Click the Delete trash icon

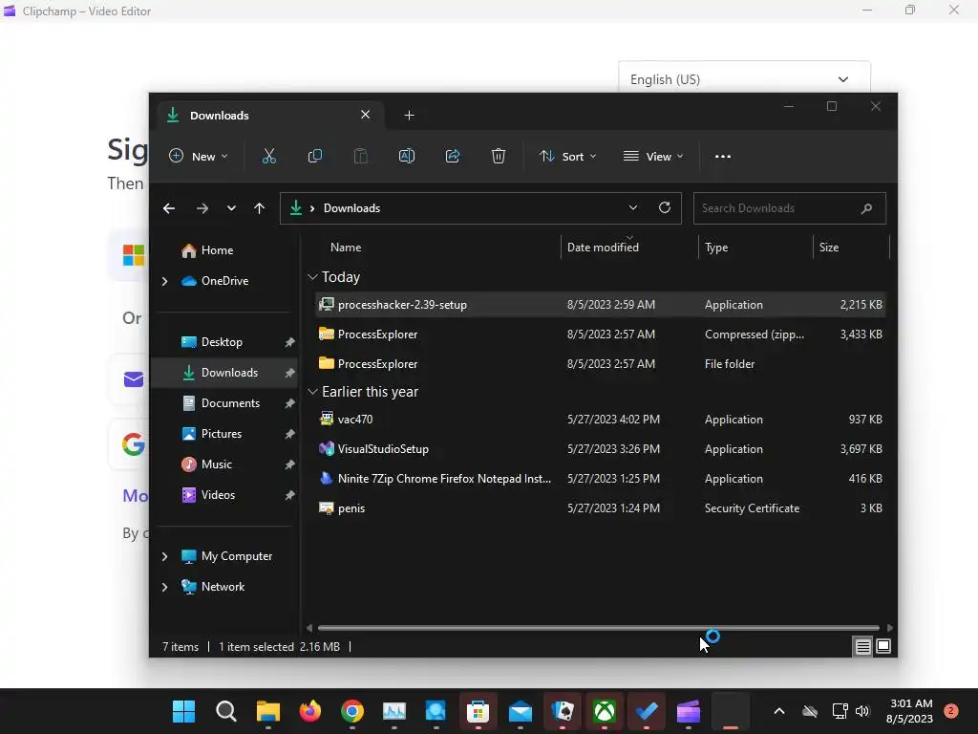(499, 156)
